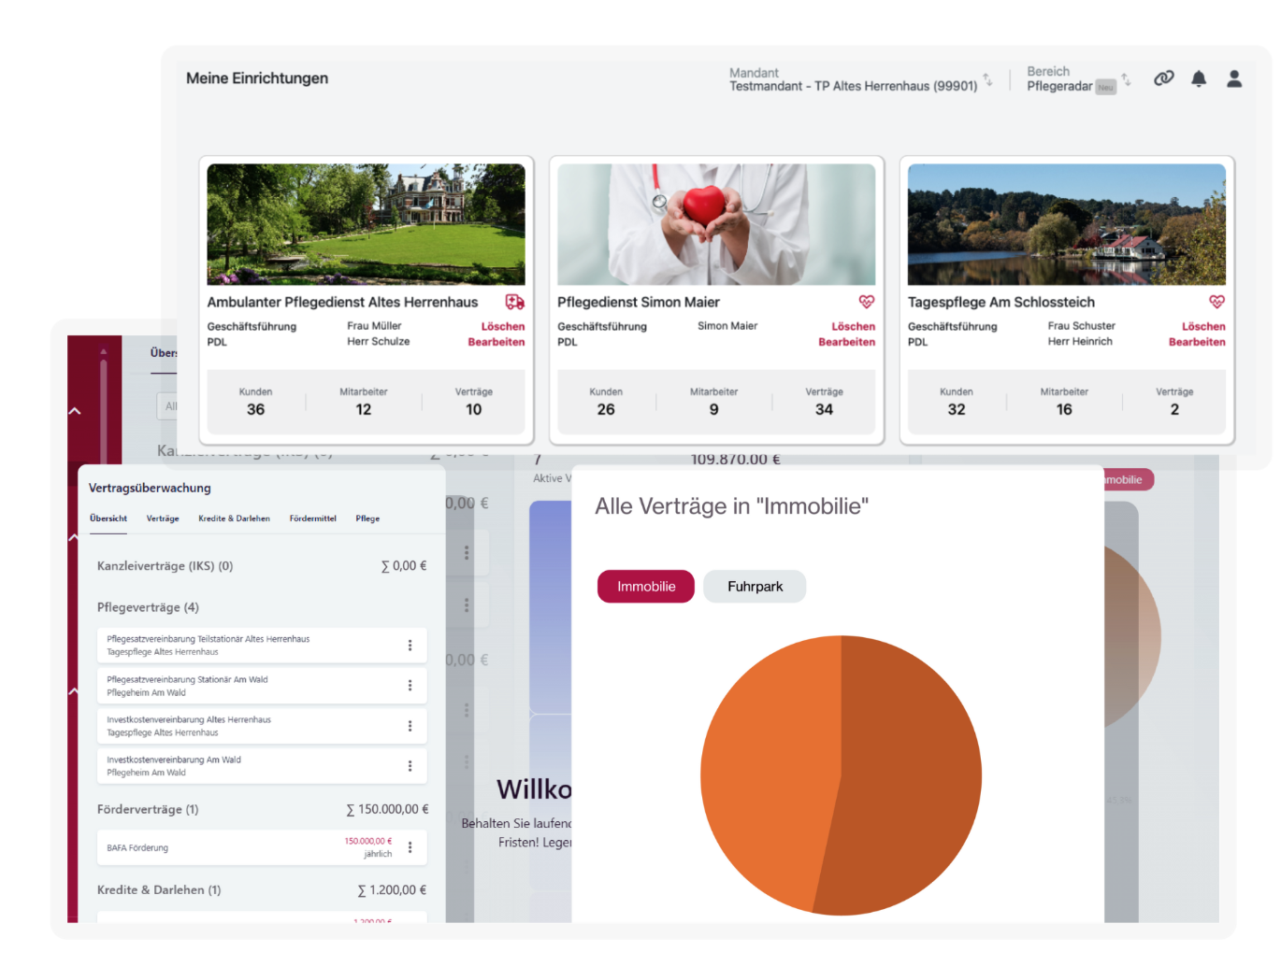Click Meine Einrichtungen title
Viewport: 1281px width, 966px height.
(x=257, y=78)
